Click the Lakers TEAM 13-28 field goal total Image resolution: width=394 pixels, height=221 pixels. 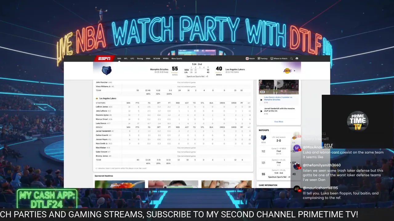[x=148, y=160]
